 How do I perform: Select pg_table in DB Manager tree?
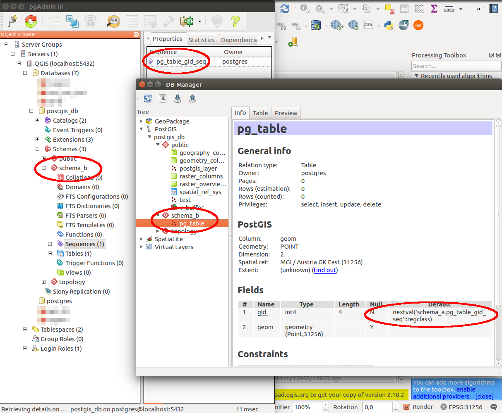pos(192,223)
